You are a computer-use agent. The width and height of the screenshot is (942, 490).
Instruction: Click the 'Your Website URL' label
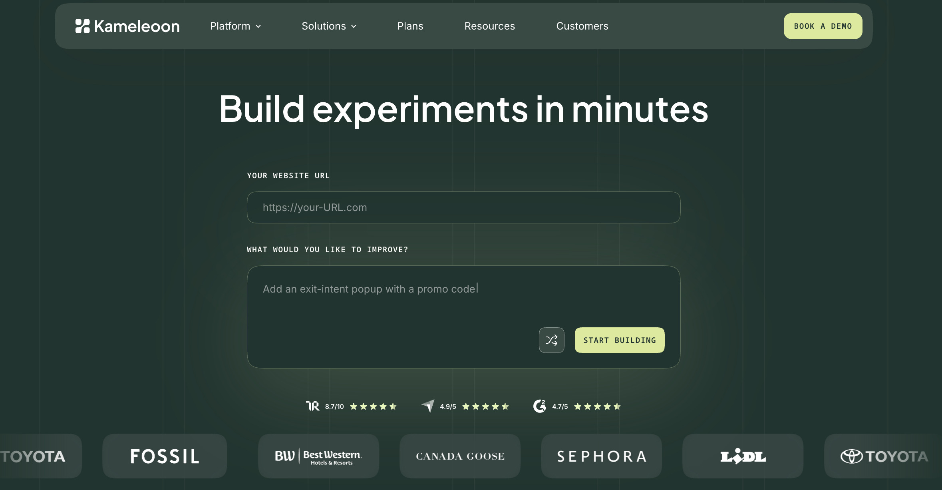(288, 176)
